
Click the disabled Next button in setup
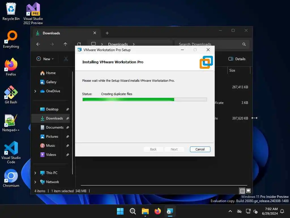pyautogui.click(x=174, y=149)
